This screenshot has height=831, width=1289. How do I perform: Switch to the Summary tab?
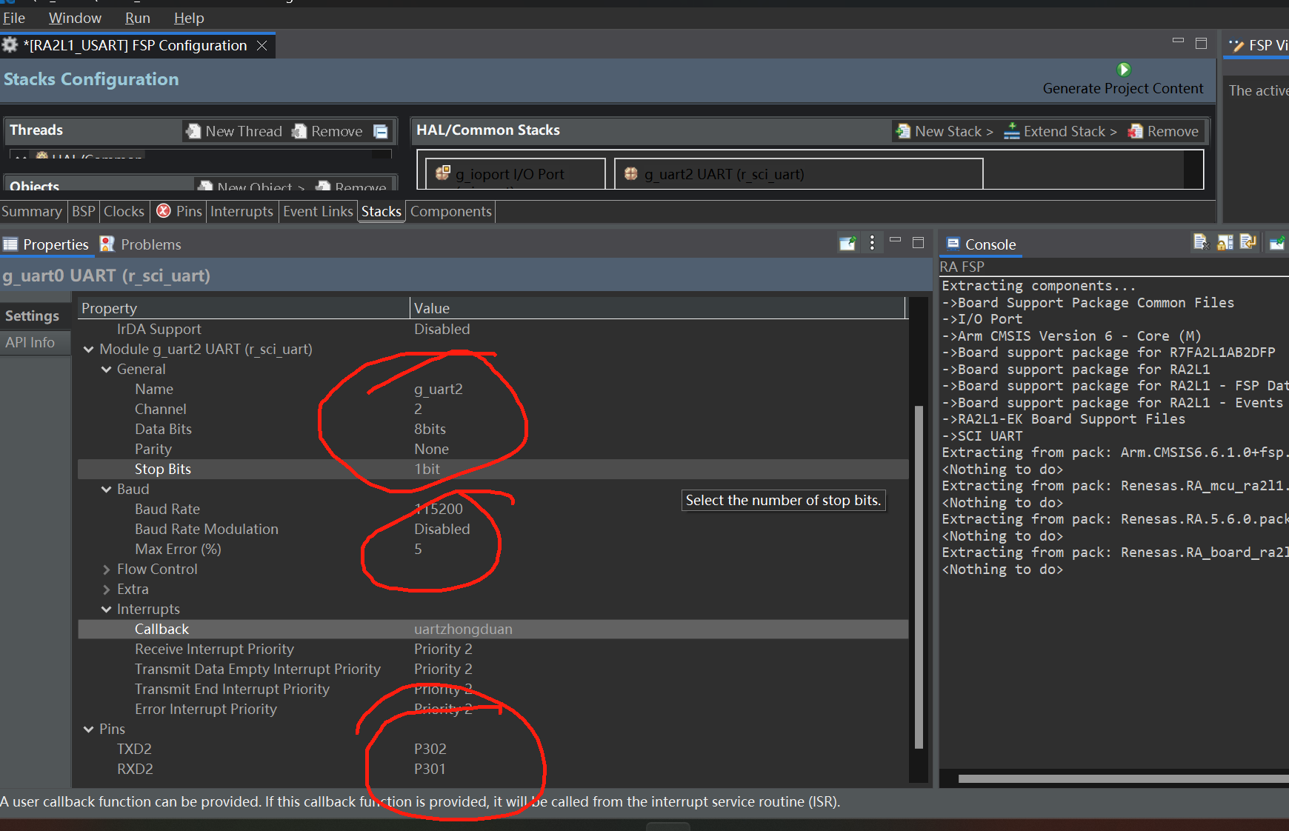32,211
